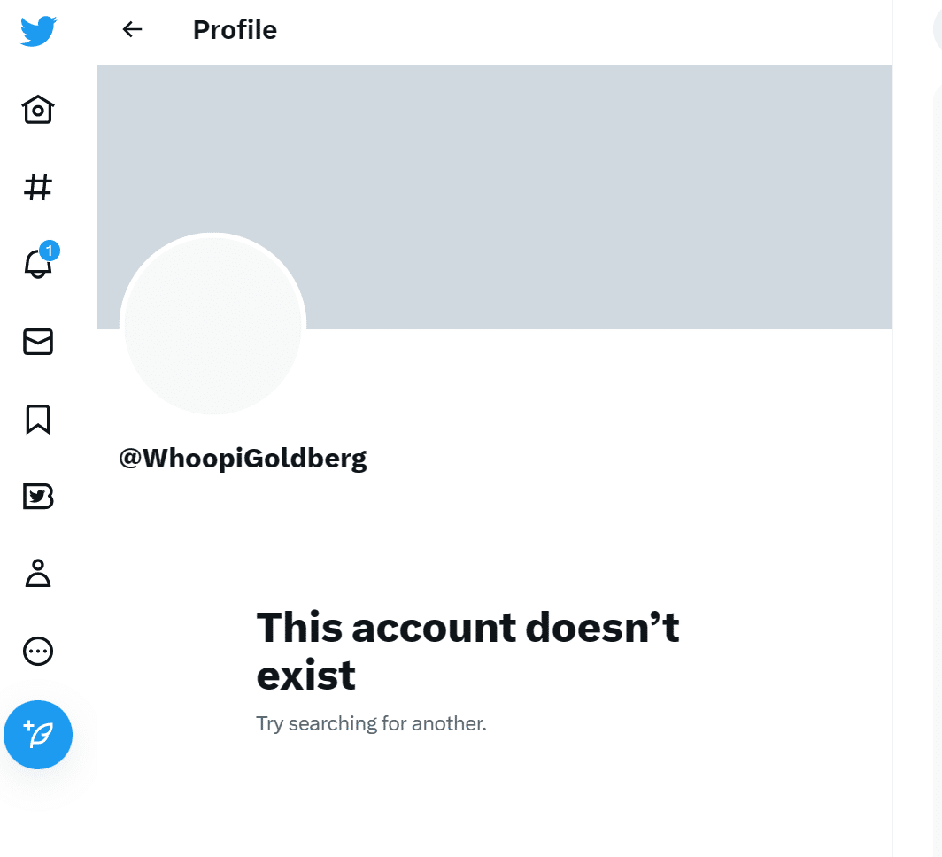Compose a new Tweet with the feather button

click(x=38, y=735)
